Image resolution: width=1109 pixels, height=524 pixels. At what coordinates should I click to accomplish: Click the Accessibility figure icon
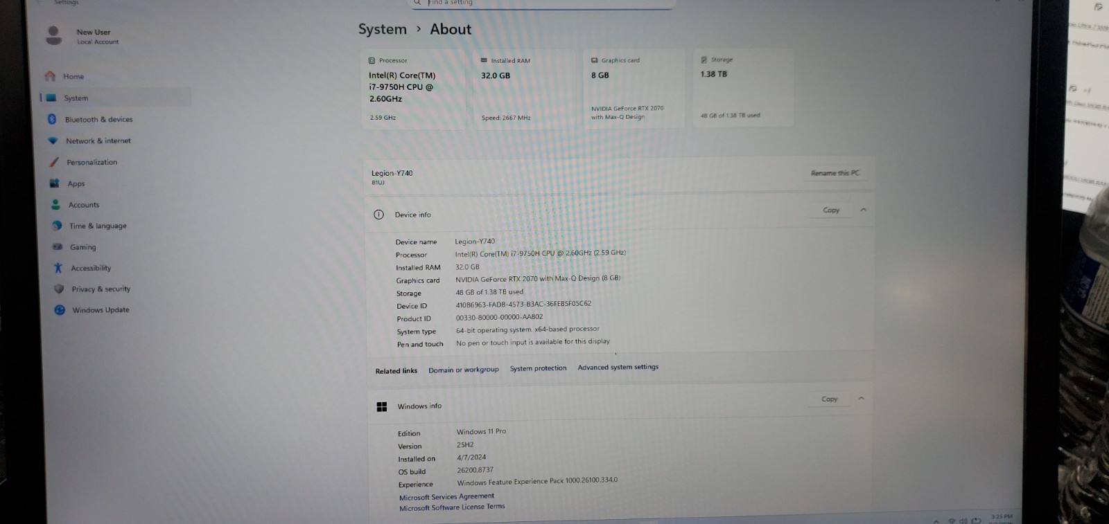click(x=58, y=268)
